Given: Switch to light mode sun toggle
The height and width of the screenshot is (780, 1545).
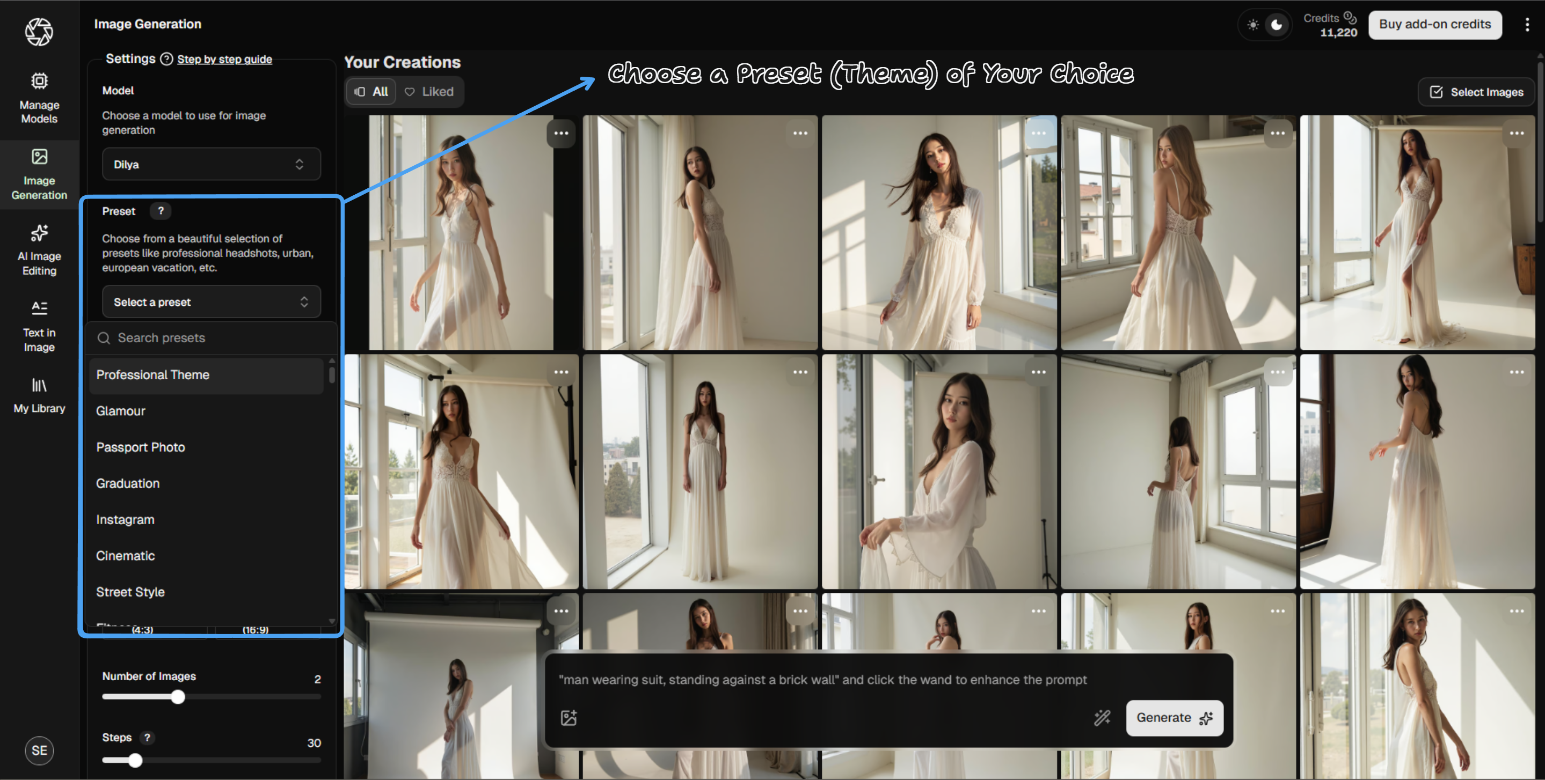Looking at the screenshot, I should coord(1253,25).
